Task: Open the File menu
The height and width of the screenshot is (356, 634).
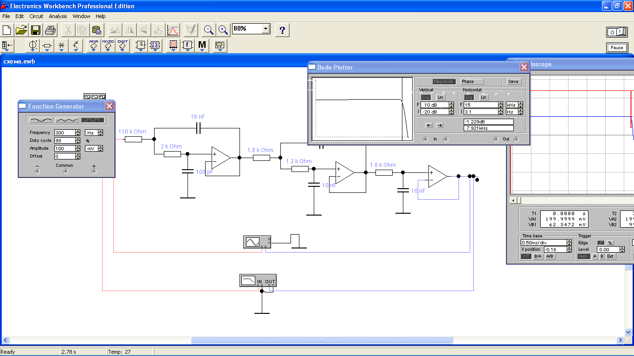Action: (x=6, y=16)
